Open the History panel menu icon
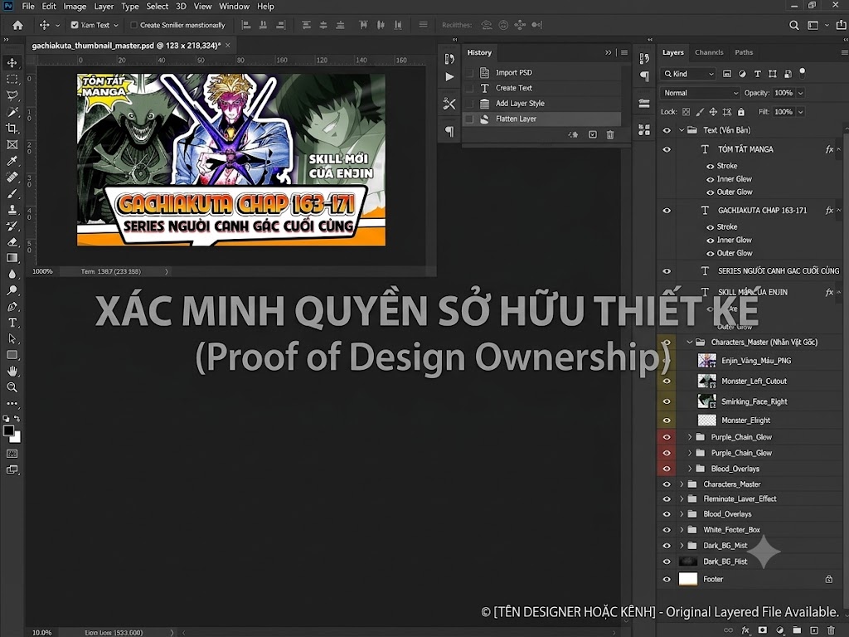849x637 pixels. 623,52
